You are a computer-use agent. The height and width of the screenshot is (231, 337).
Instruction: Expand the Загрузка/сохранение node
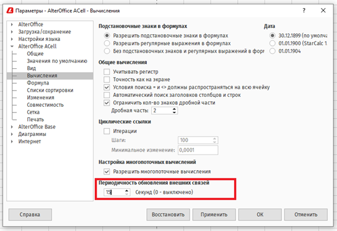[x=12, y=32]
